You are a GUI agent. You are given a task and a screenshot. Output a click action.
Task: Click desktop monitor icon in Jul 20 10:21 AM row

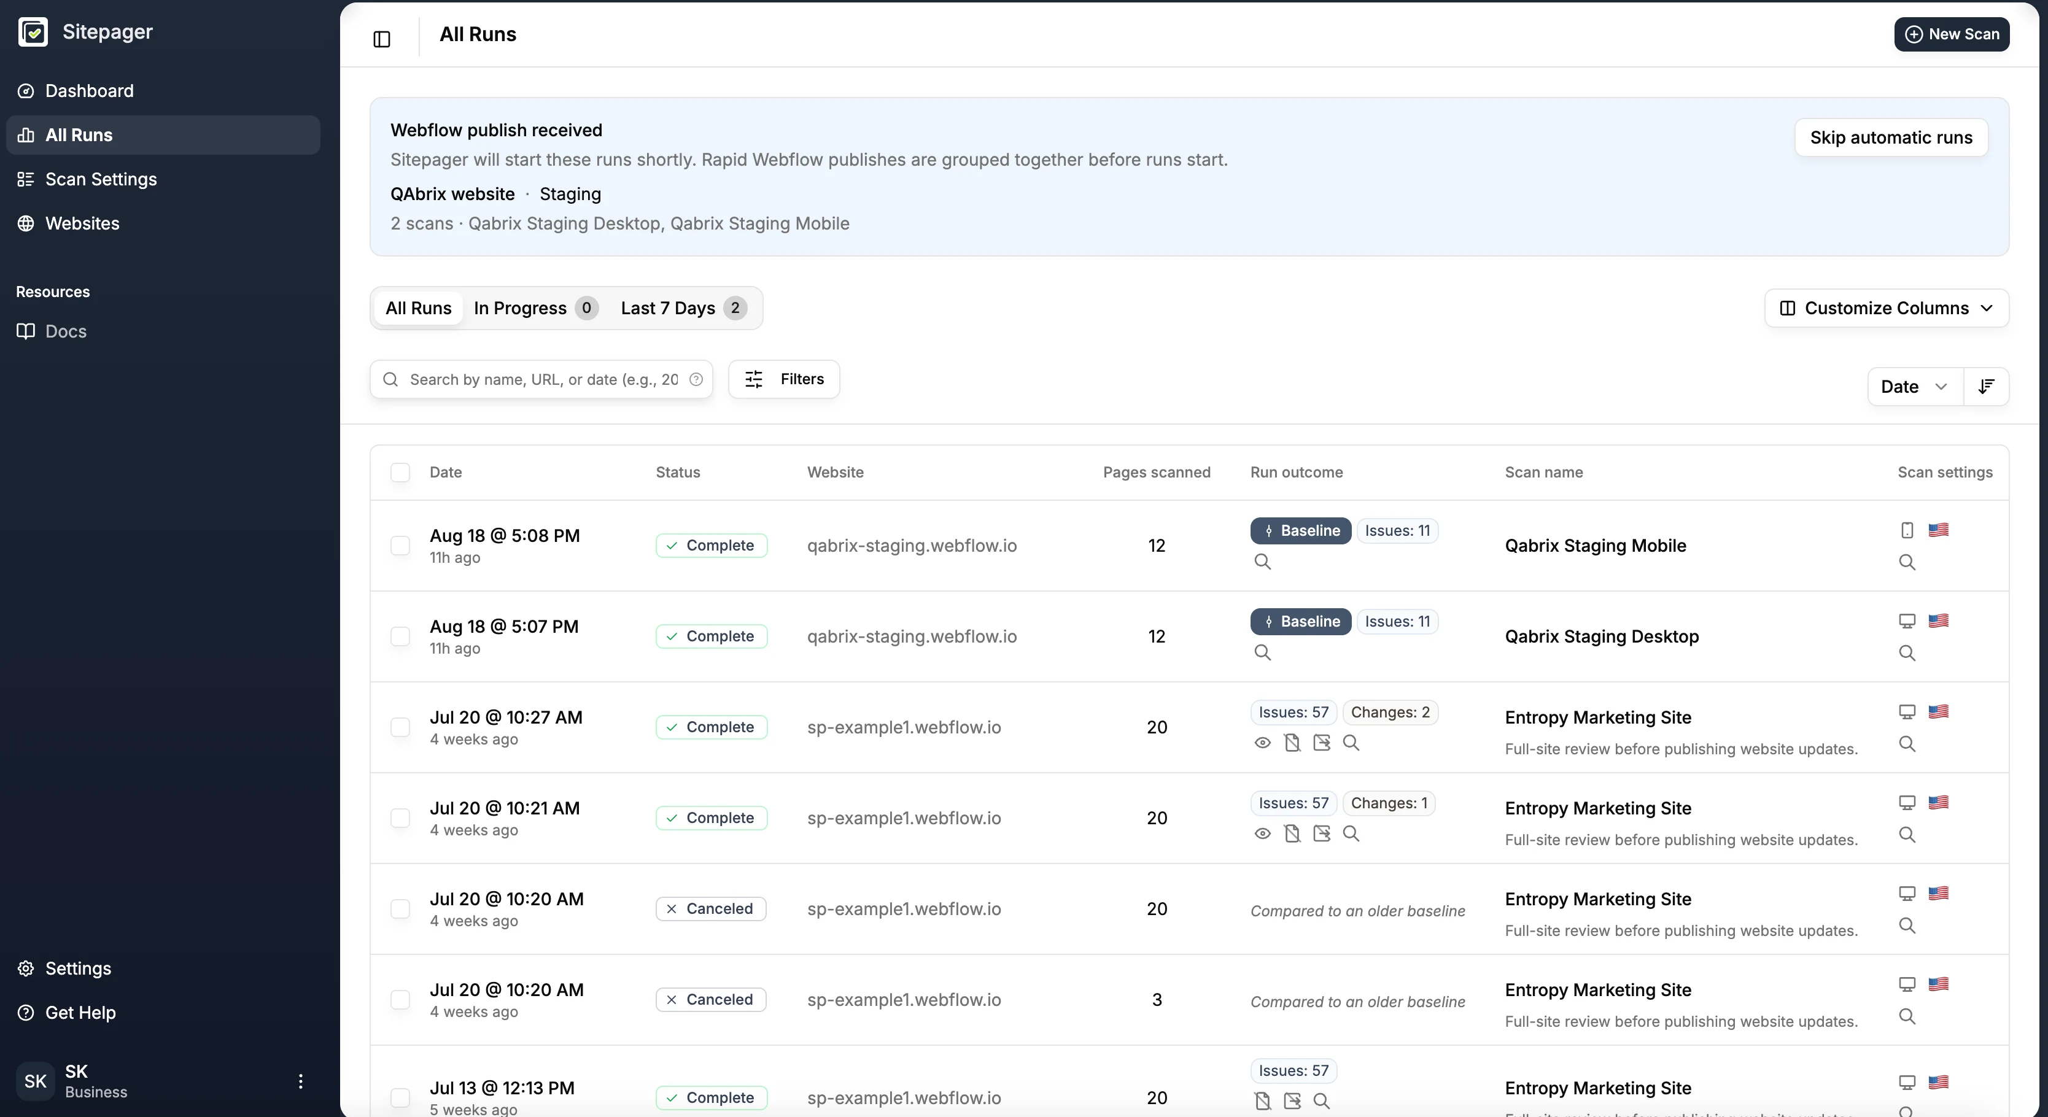point(1906,802)
